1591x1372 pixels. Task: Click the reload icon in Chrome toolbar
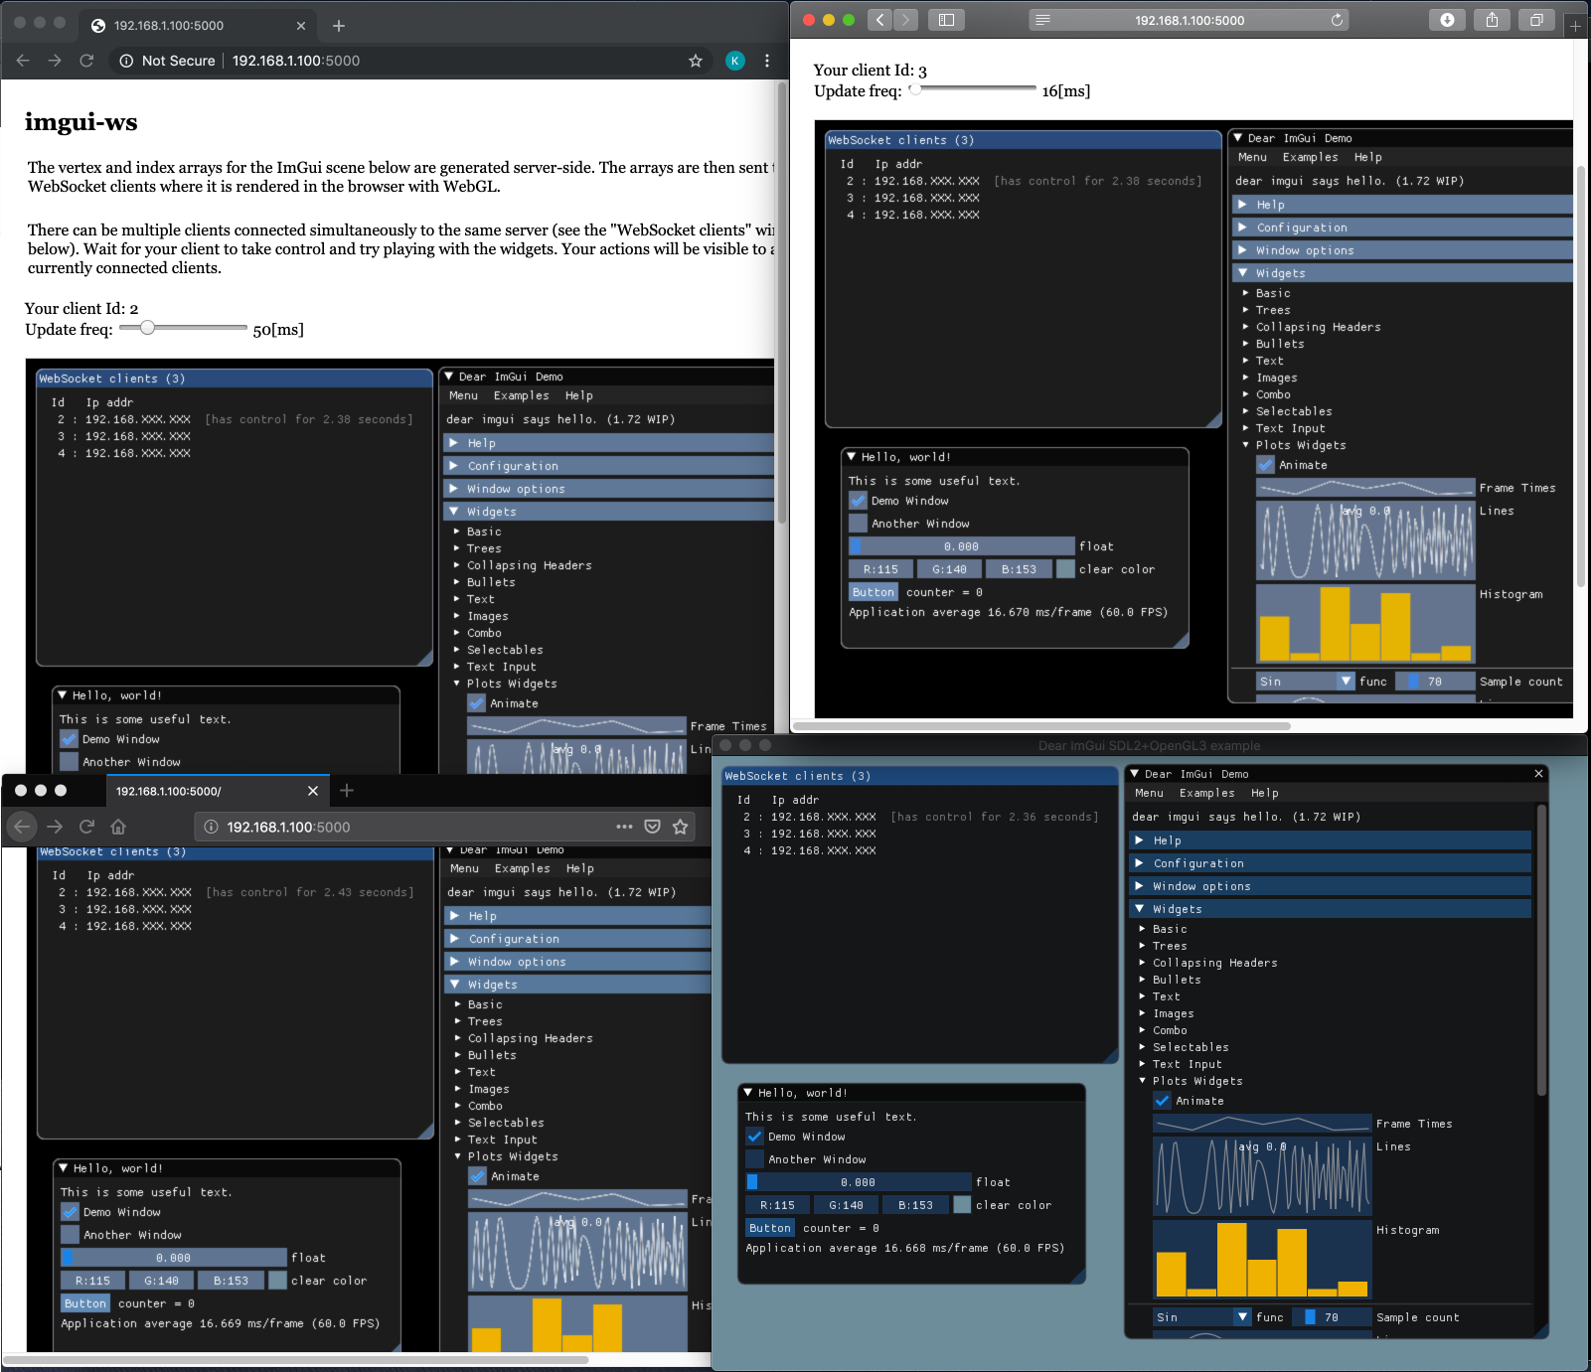click(x=86, y=61)
